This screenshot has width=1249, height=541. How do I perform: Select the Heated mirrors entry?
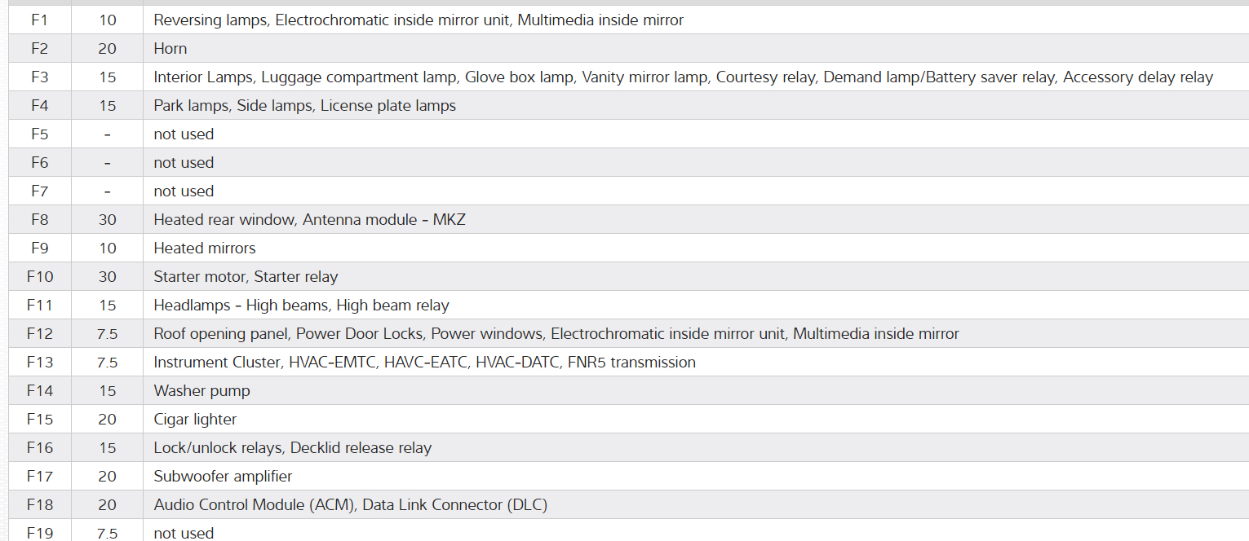pos(204,249)
